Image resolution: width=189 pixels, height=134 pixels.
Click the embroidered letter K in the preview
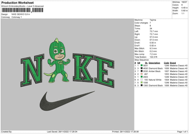83,68
